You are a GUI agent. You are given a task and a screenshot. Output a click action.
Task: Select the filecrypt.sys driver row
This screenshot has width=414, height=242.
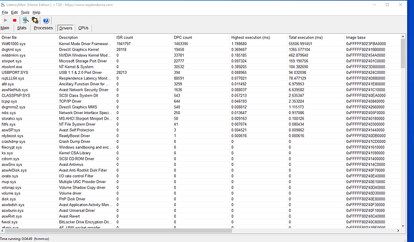tap(200, 147)
